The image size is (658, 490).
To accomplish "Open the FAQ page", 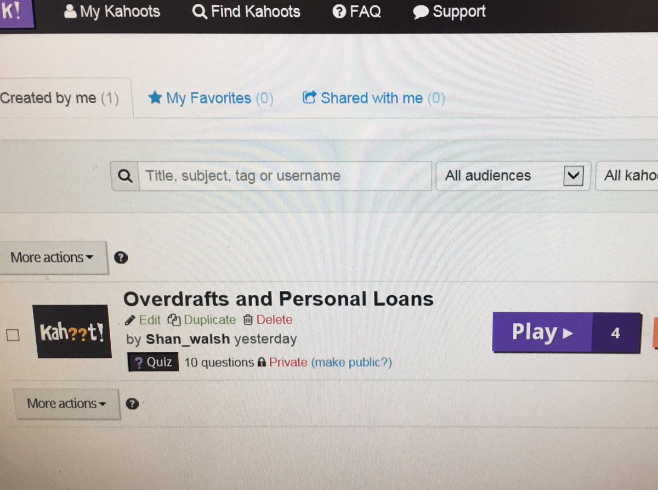I will [x=357, y=12].
